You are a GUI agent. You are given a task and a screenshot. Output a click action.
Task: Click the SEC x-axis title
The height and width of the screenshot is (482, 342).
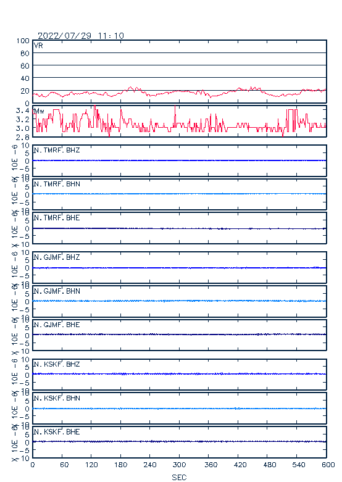coord(179,477)
